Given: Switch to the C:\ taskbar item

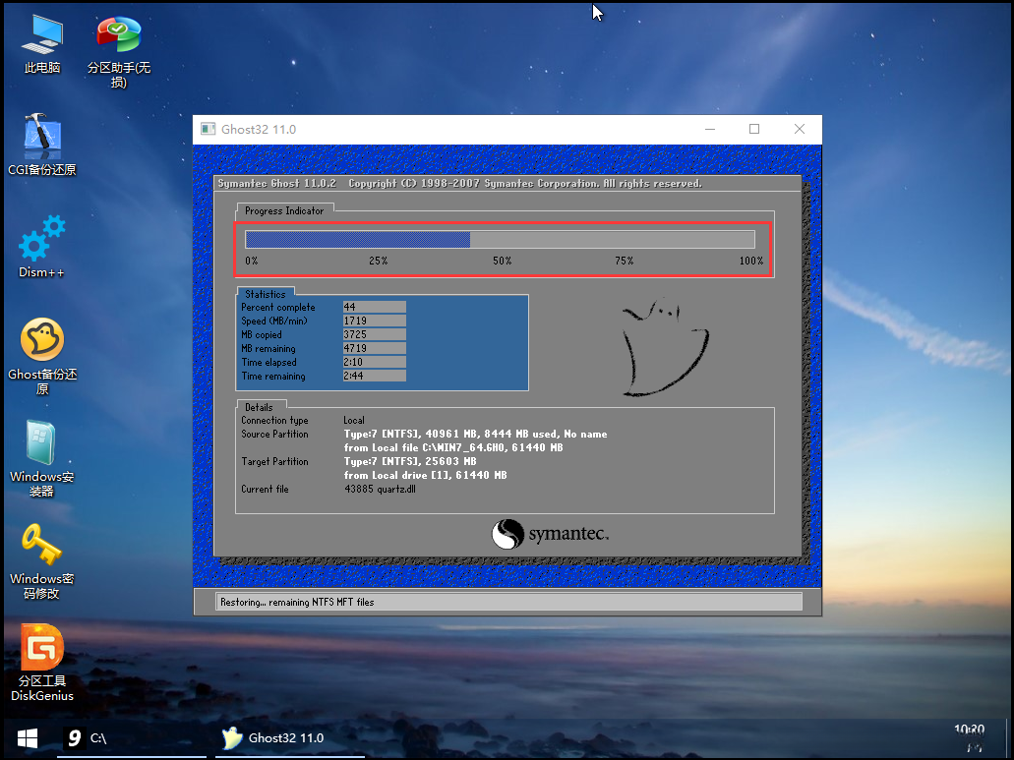Looking at the screenshot, I should (132, 738).
